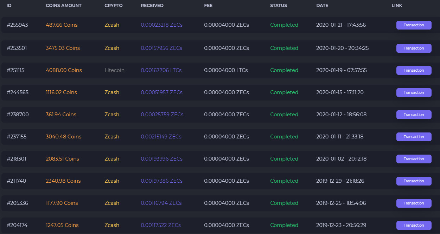Open Transaction link for withdrawal #253501
The height and width of the screenshot is (234, 440).
pos(414,48)
